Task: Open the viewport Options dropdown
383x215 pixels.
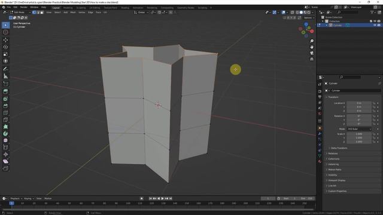Action: pyautogui.click(x=309, y=18)
